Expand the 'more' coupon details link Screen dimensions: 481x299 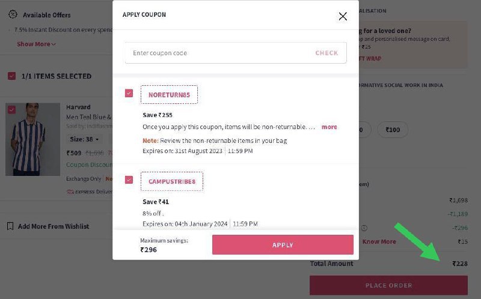click(329, 127)
